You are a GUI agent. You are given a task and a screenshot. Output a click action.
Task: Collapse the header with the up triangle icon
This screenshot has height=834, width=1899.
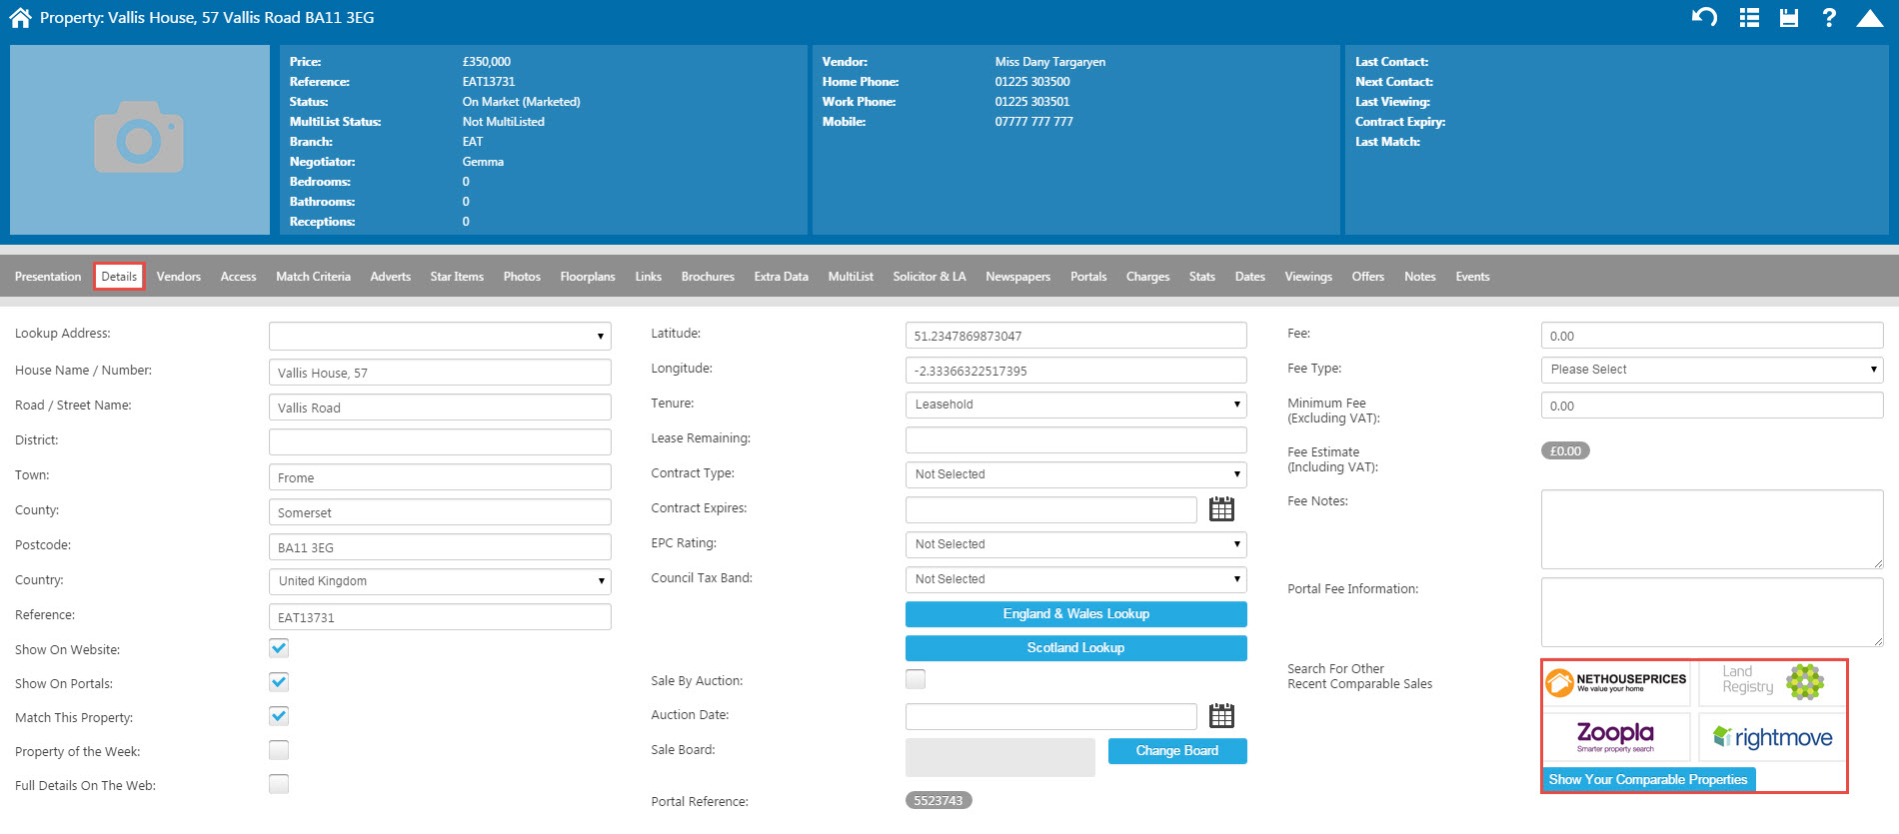1869,18
